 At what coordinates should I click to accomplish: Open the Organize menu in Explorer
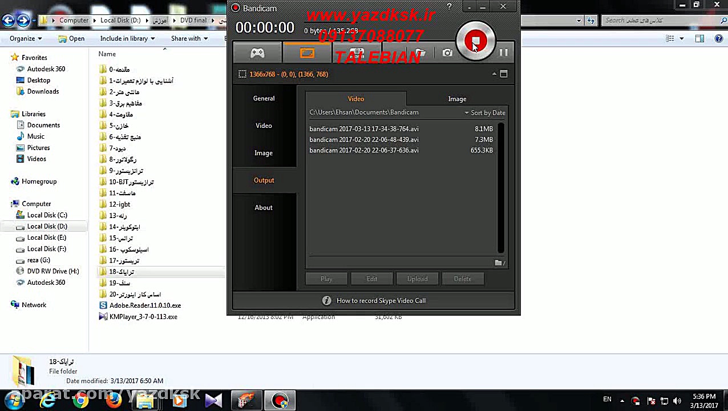pyautogui.click(x=26, y=38)
